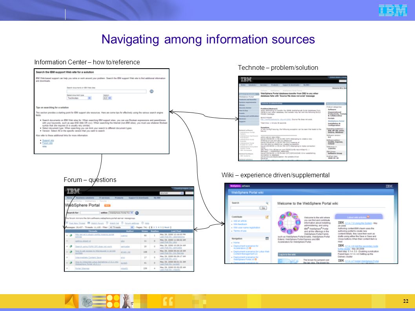This screenshot has height=311, width=415.
Task: Click Navigation panel icon in Wiki sidebar
Action: click(267, 238)
